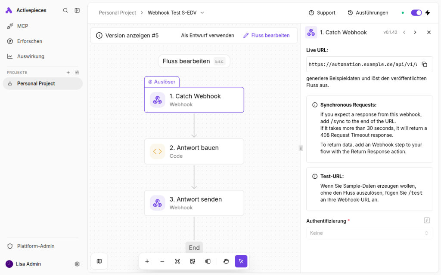Click the lightning bolt icon
441x275 pixels.
tap(428, 12)
